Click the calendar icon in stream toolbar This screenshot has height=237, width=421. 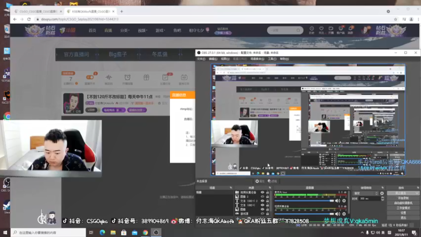184,77
